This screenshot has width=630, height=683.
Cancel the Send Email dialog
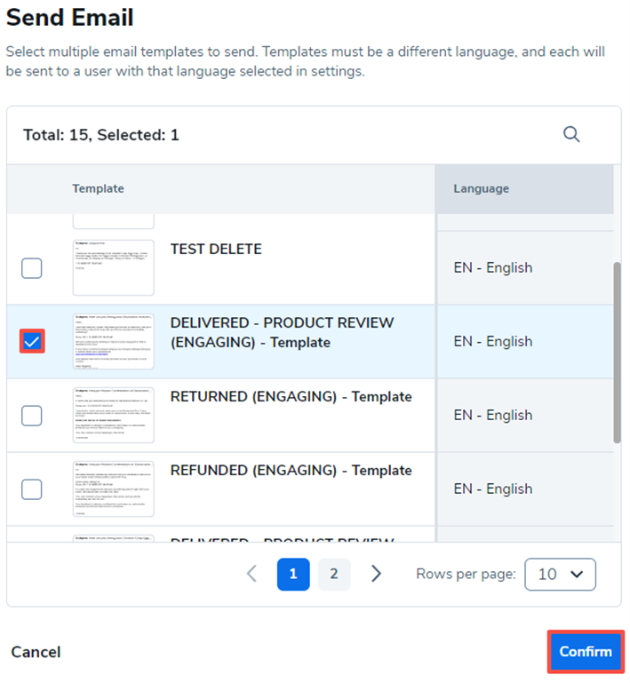36,652
